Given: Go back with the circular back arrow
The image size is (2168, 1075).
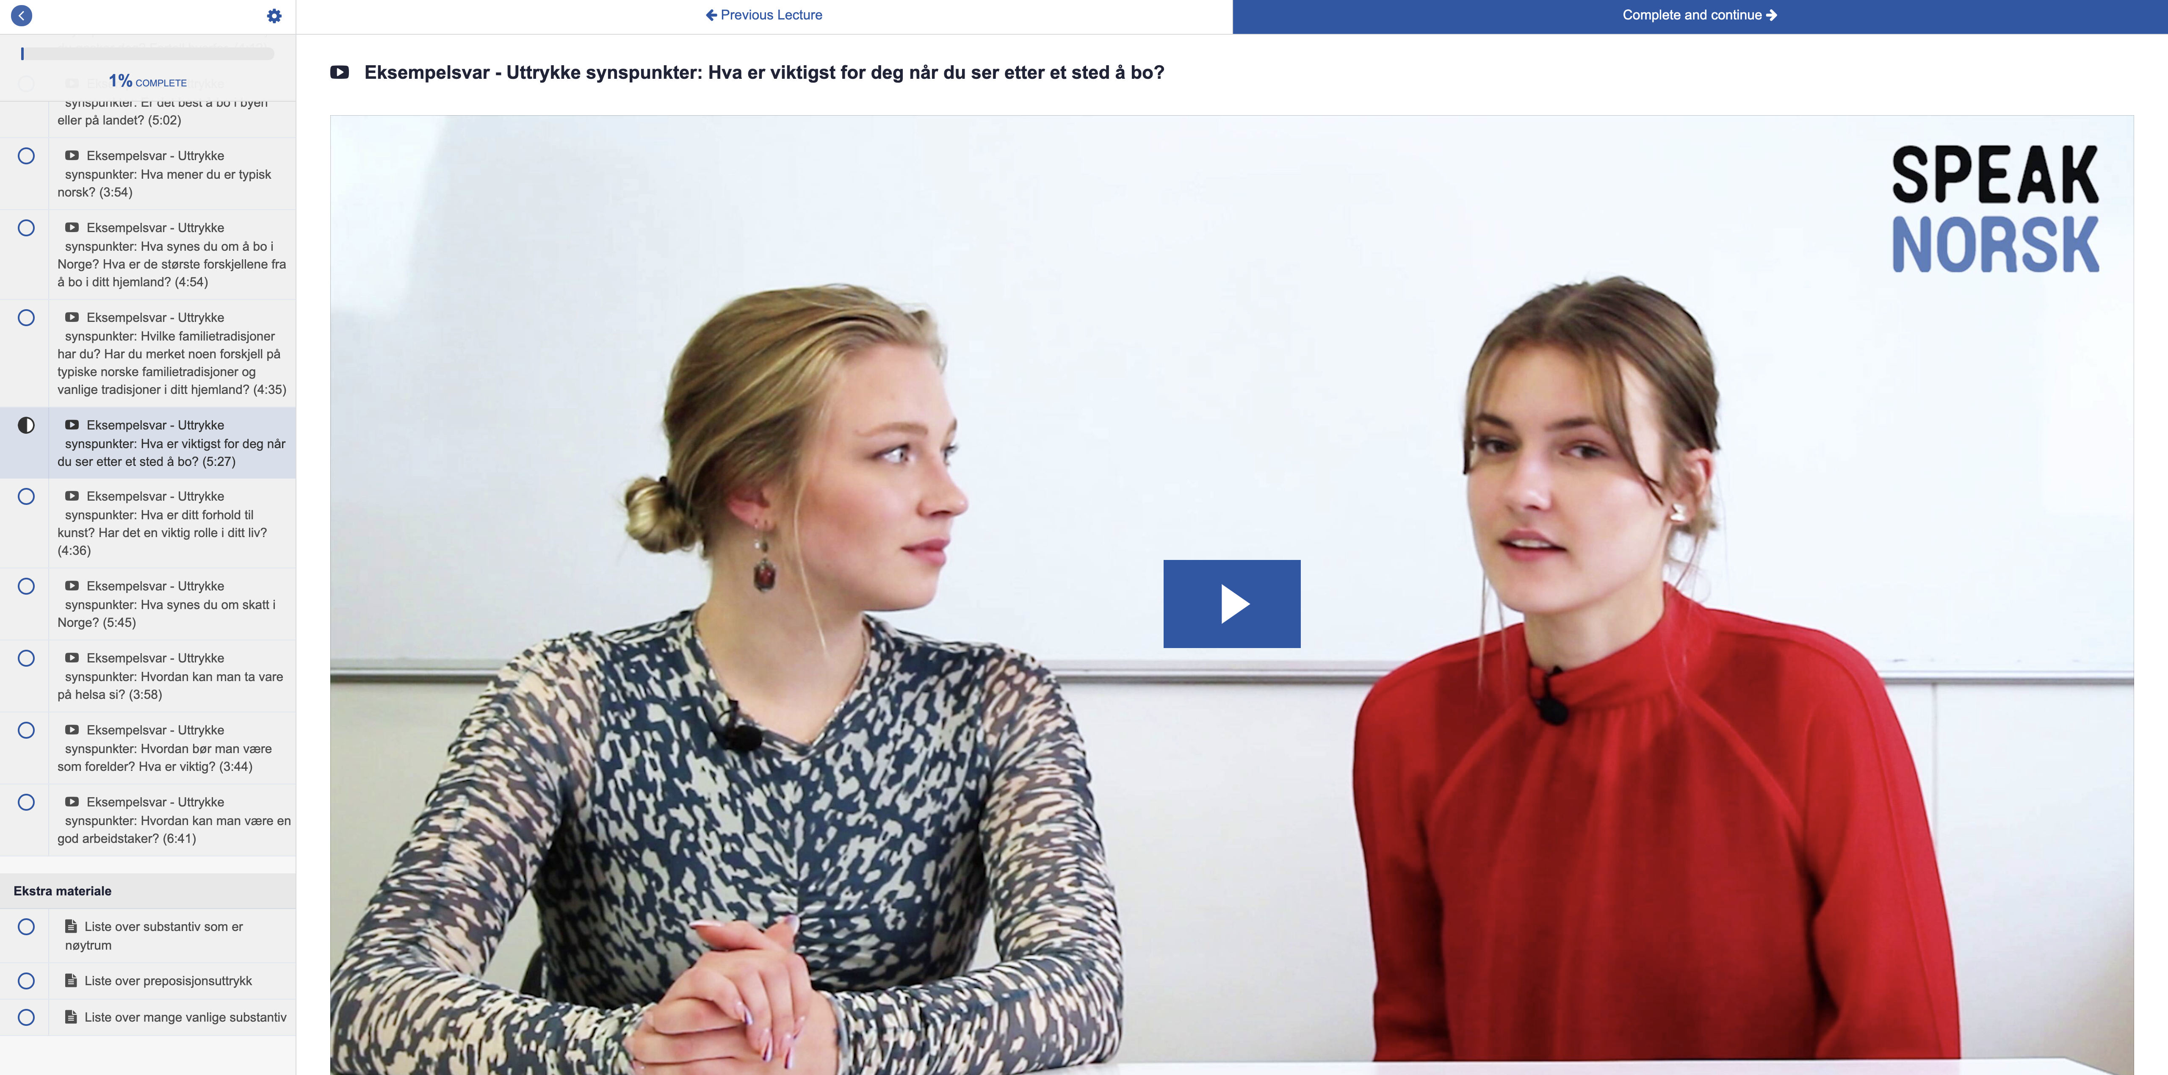Looking at the screenshot, I should tap(22, 15).
